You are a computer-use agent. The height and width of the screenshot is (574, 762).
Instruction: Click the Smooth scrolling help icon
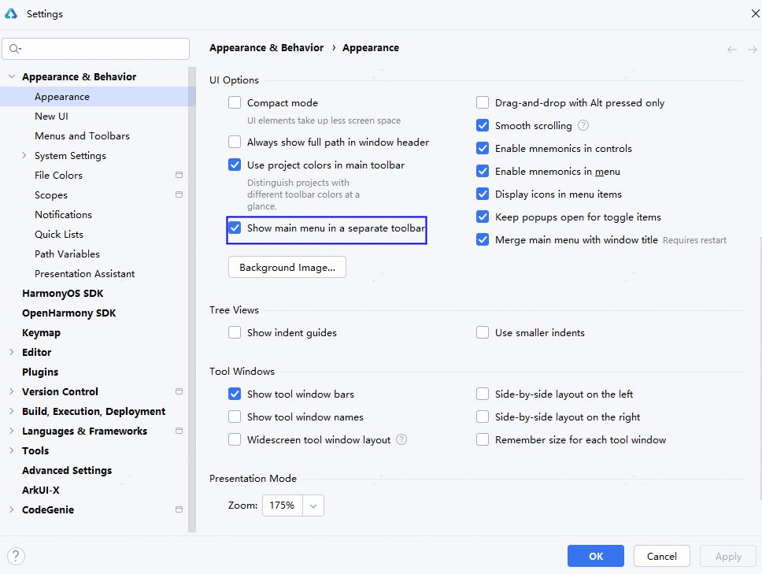[583, 125]
